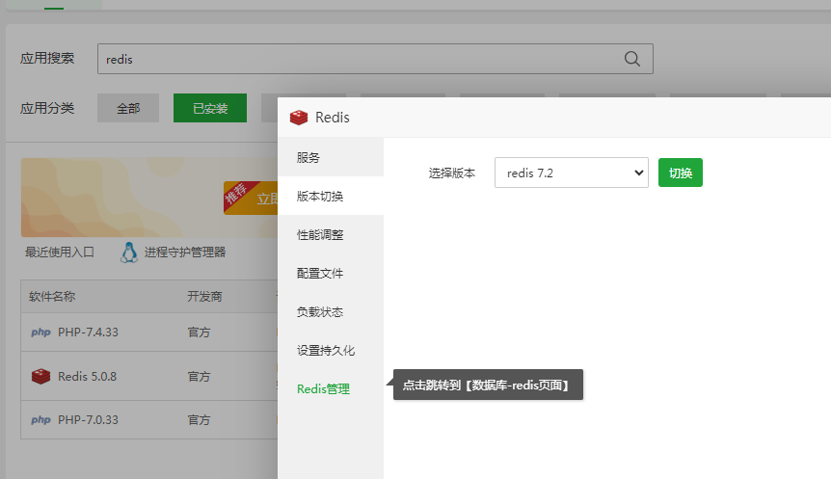This screenshot has height=479, width=831.
Task: Click the penguin process guard icon
Action: coord(129,253)
